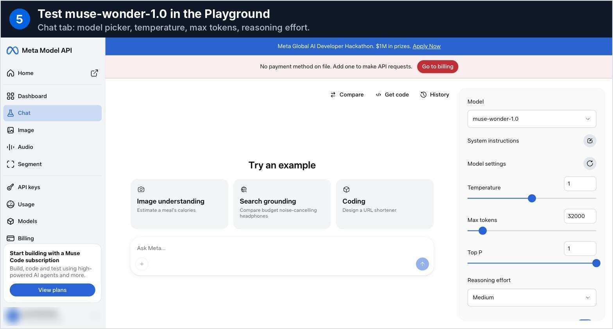Image resolution: width=613 pixels, height=329 pixels.
Task: Edit system instructions icon button
Action: 590,141
